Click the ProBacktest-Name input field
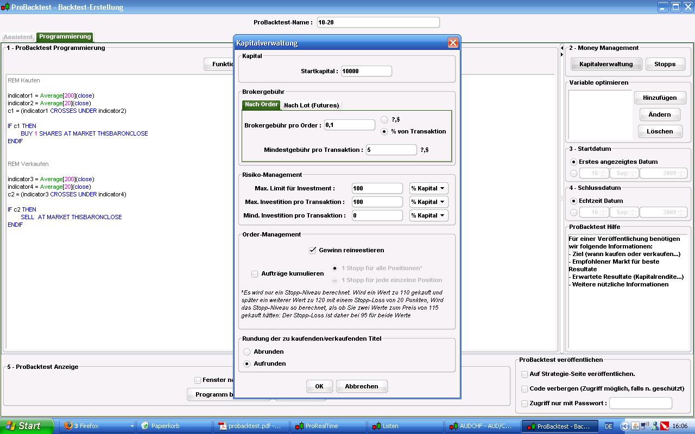This screenshot has width=695, height=434. pos(378,22)
